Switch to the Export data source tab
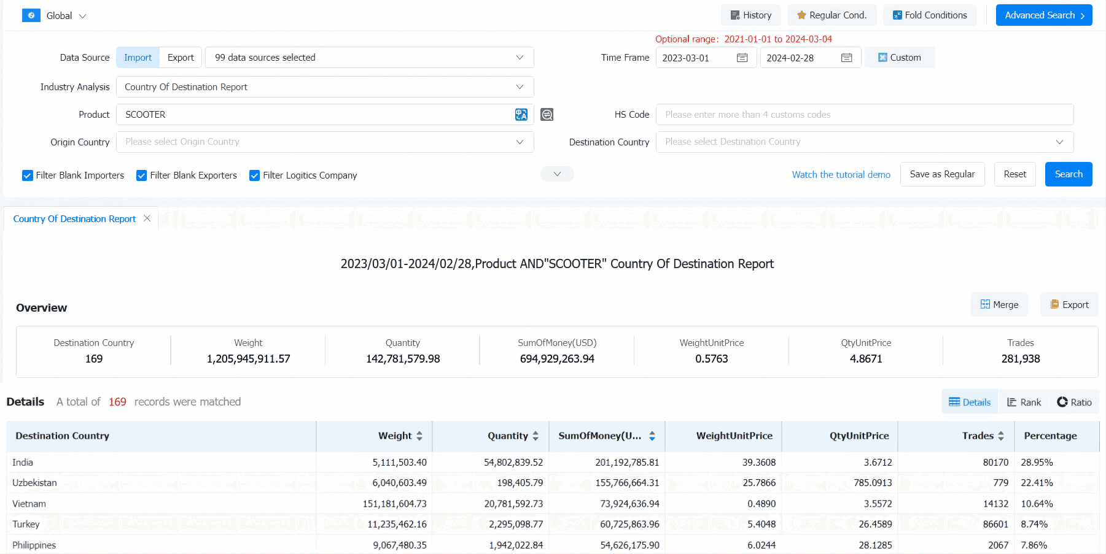The width and height of the screenshot is (1106, 554). 181,58
